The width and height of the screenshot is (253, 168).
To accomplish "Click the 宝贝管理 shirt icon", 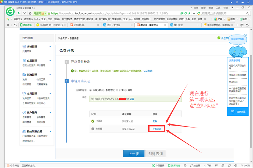I will [x=24, y=94].
